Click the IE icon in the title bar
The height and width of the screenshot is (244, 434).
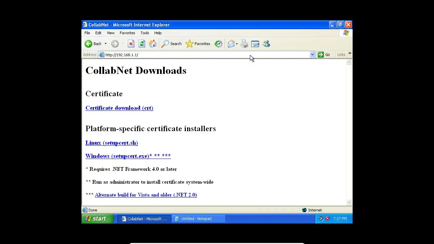click(x=85, y=25)
